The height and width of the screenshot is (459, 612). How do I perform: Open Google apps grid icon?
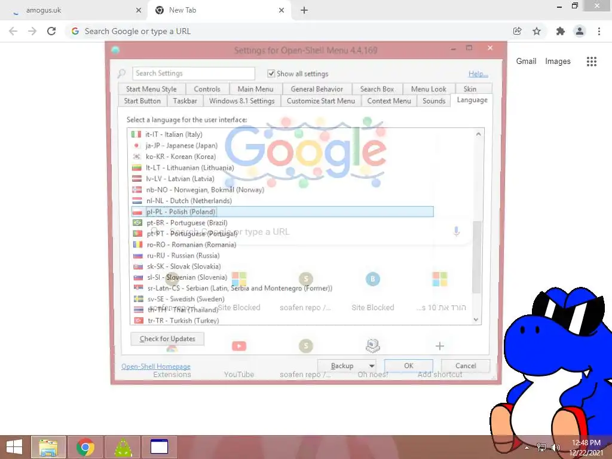[591, 62]
